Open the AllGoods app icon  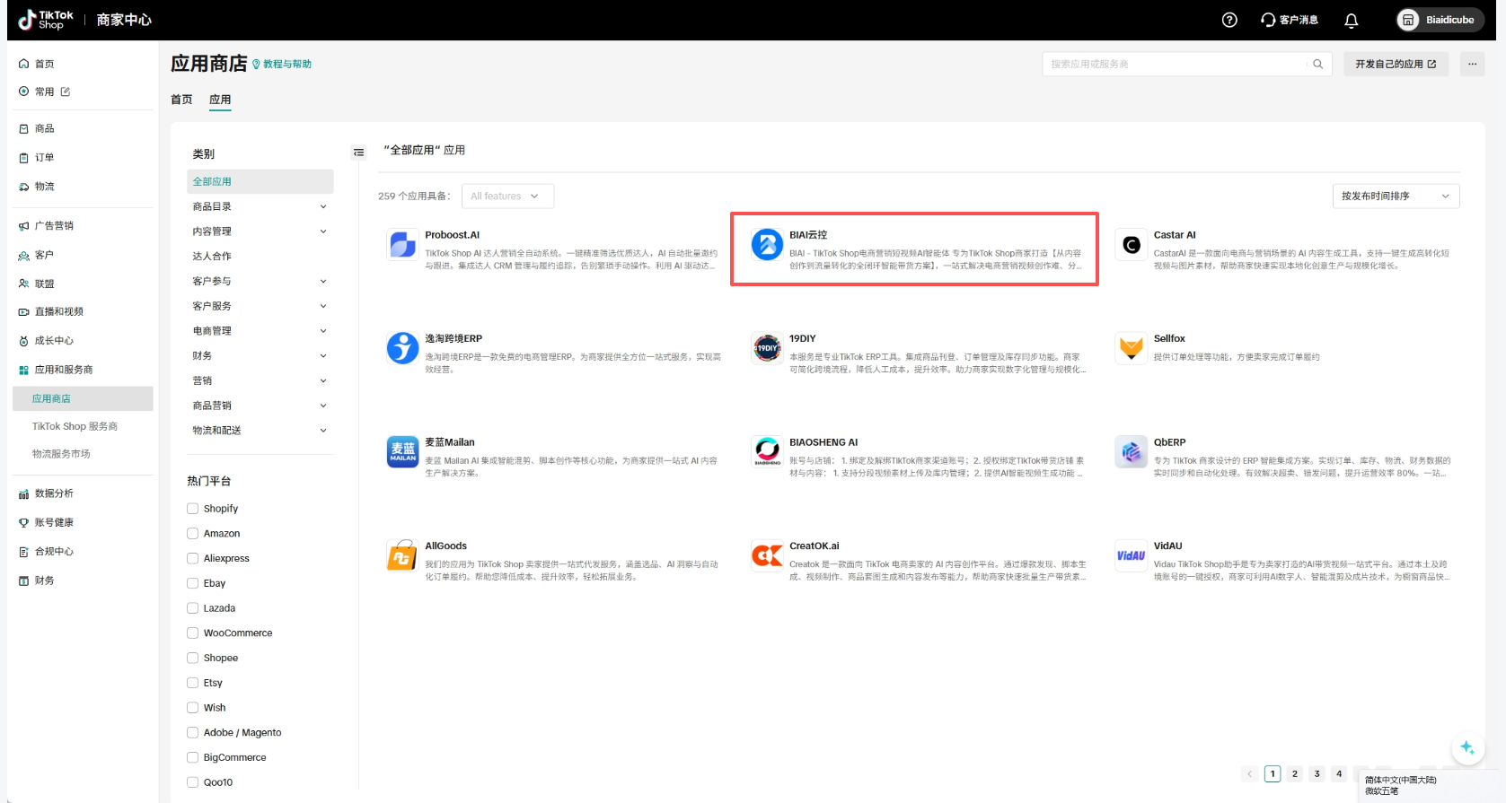click(401, 555)
